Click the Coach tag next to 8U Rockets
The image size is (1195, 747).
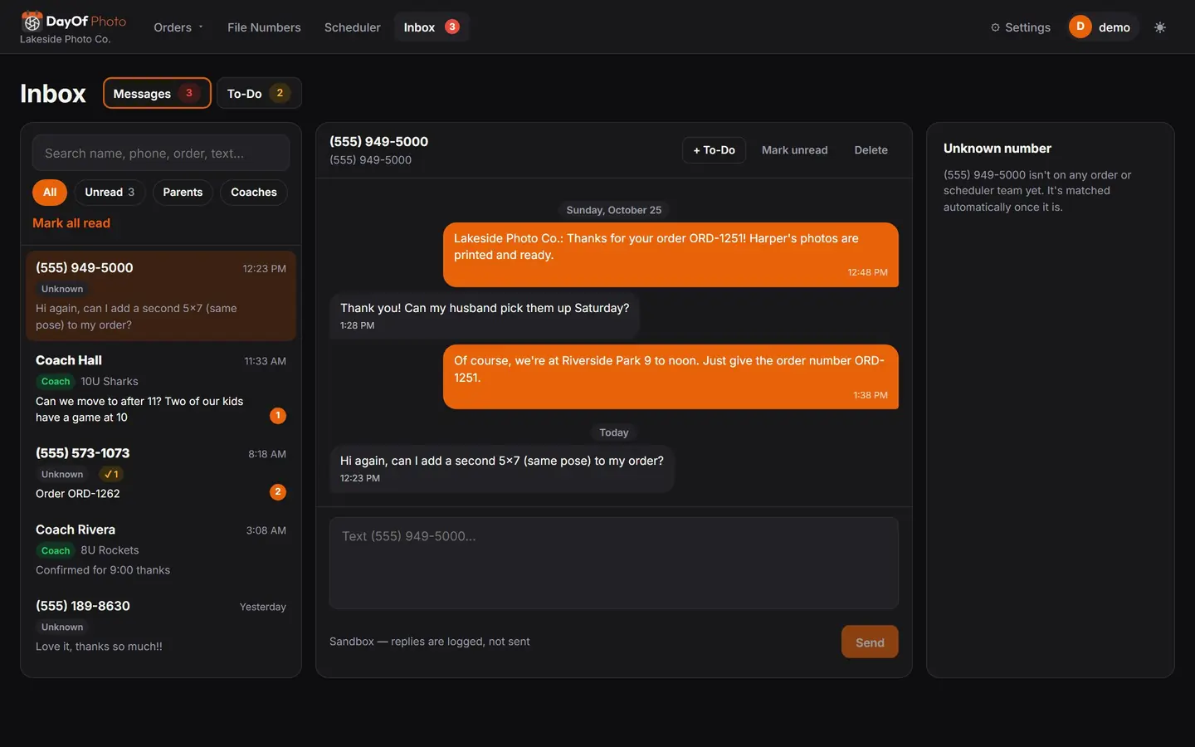[x=56, y=550]
